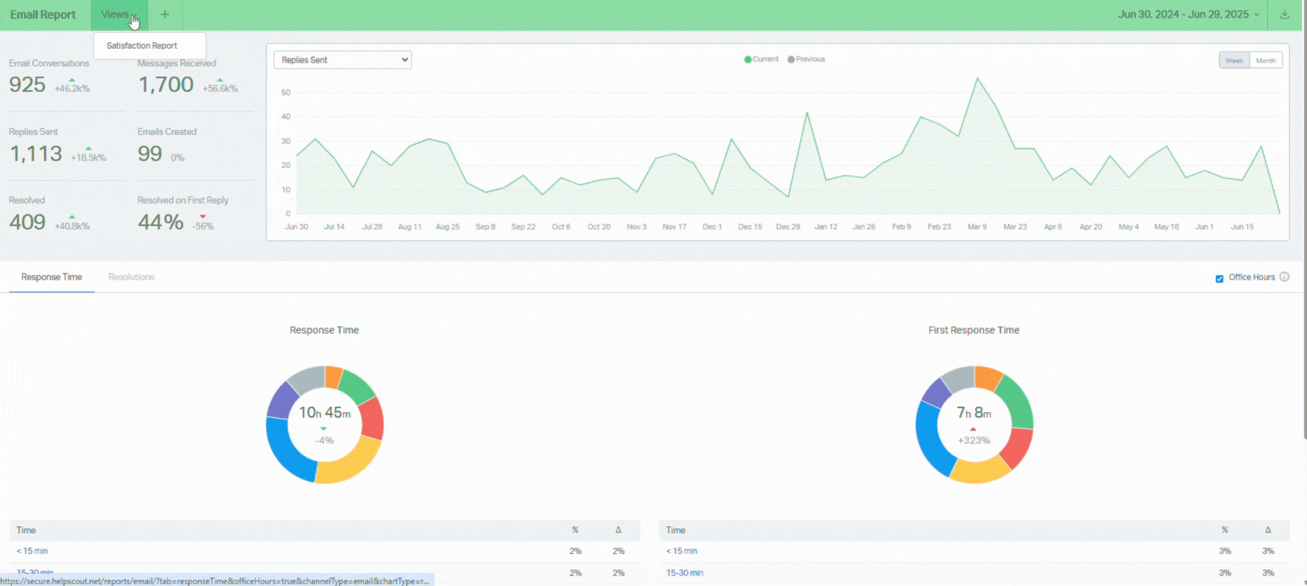Click the red segment of First Response Time donut
Image resolution: width=1307 pixels, height=586 pixels.
(1017, 447)
